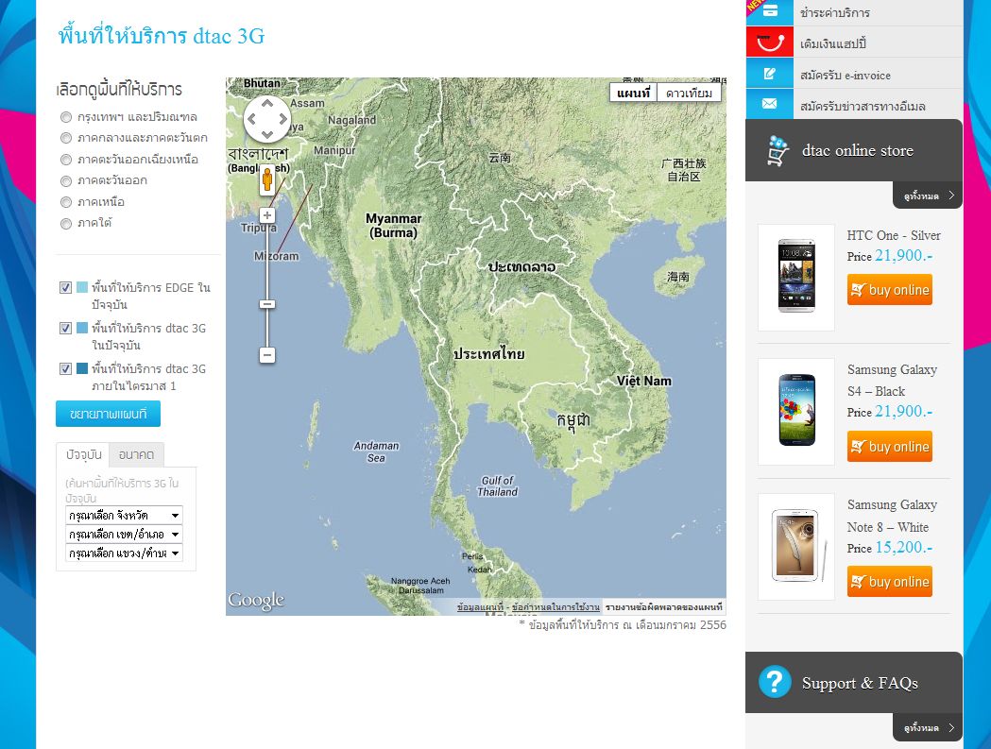Click the Myanmar (Burma) map label
The width and height of the screenshot is (991, 749).
393,226
